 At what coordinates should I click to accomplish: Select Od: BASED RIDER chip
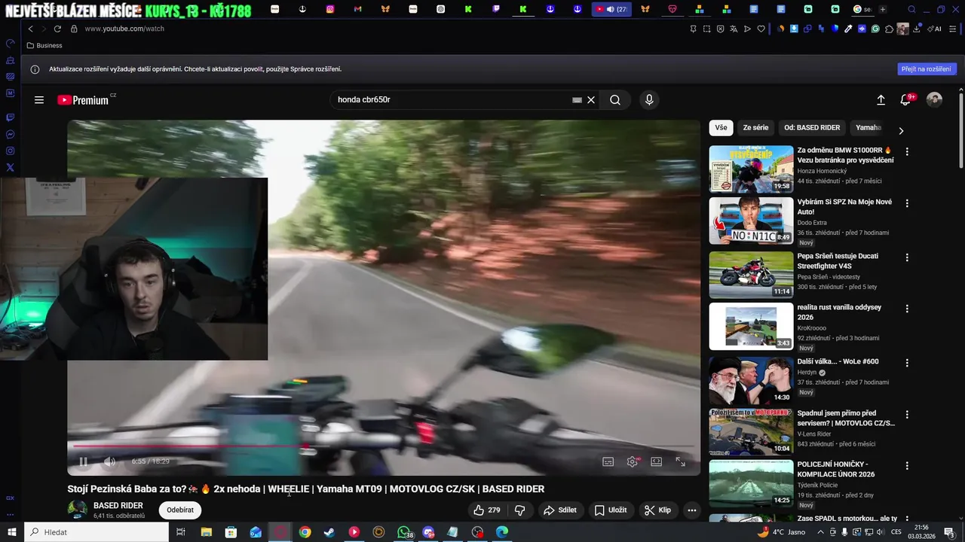(x=812, y=128)
